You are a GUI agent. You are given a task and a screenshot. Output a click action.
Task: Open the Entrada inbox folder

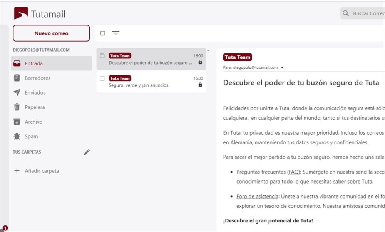coord(51,63)
